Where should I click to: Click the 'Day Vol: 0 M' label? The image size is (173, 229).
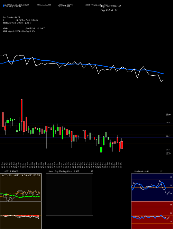pyautogui.click(x=109, y=10)
